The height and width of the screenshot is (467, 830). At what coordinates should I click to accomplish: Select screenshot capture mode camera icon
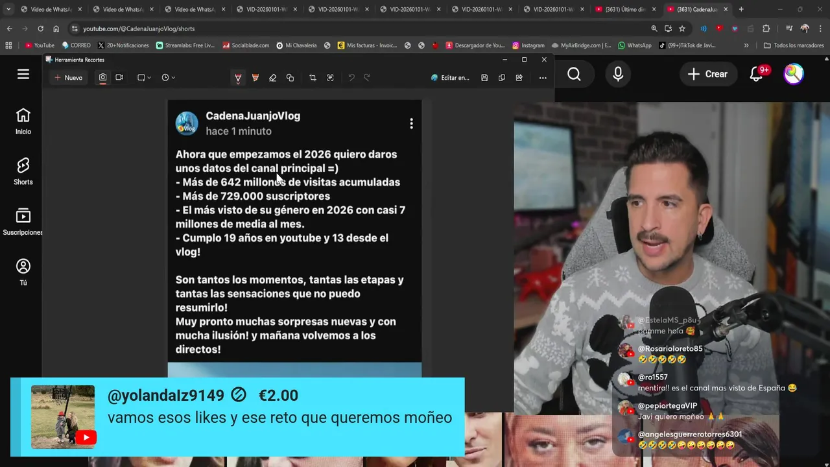[102, 77]
